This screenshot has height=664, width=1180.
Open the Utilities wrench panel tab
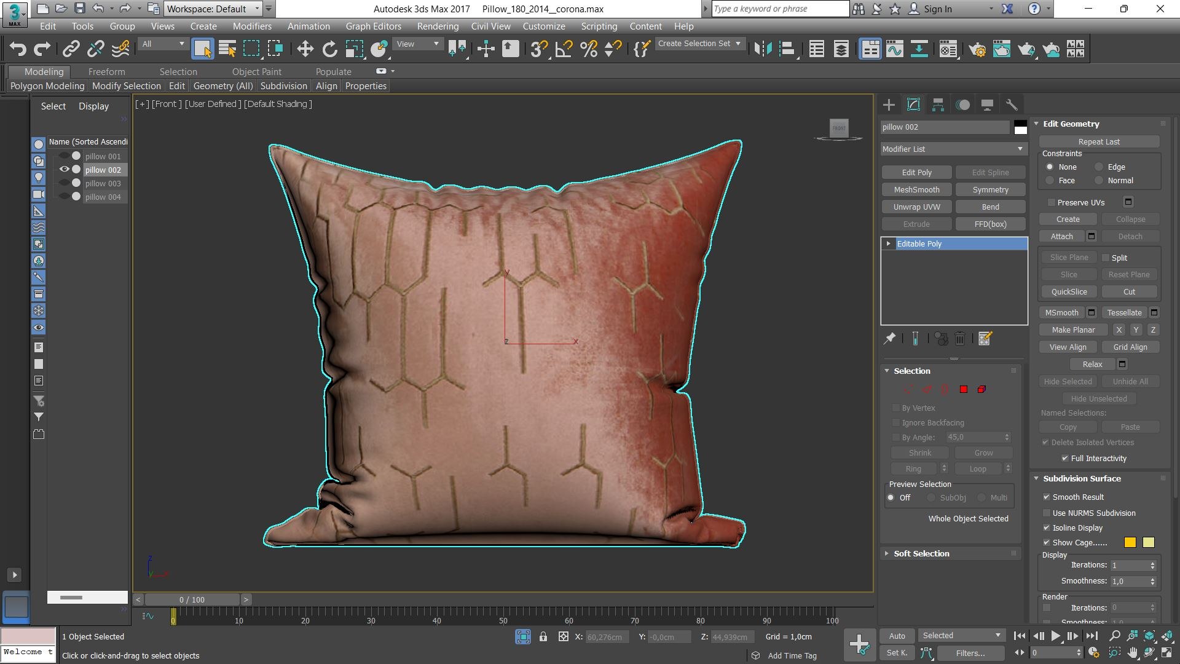coord(1012,105)
